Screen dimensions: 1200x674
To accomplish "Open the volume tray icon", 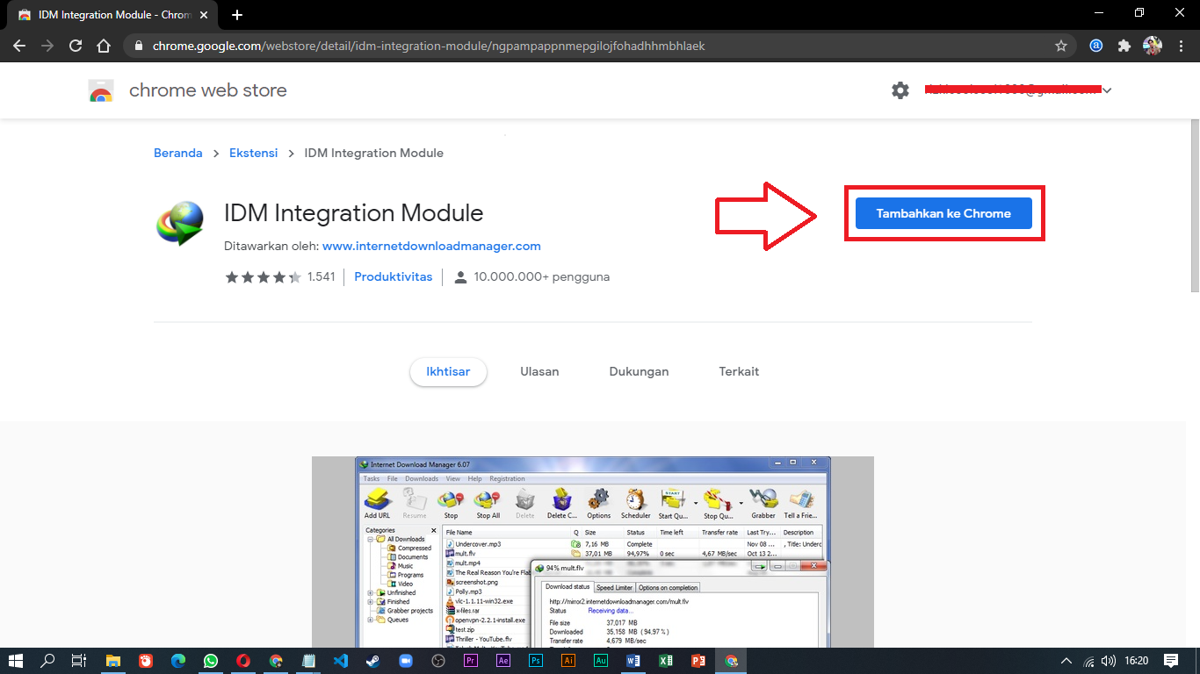I will [1110, 661].
